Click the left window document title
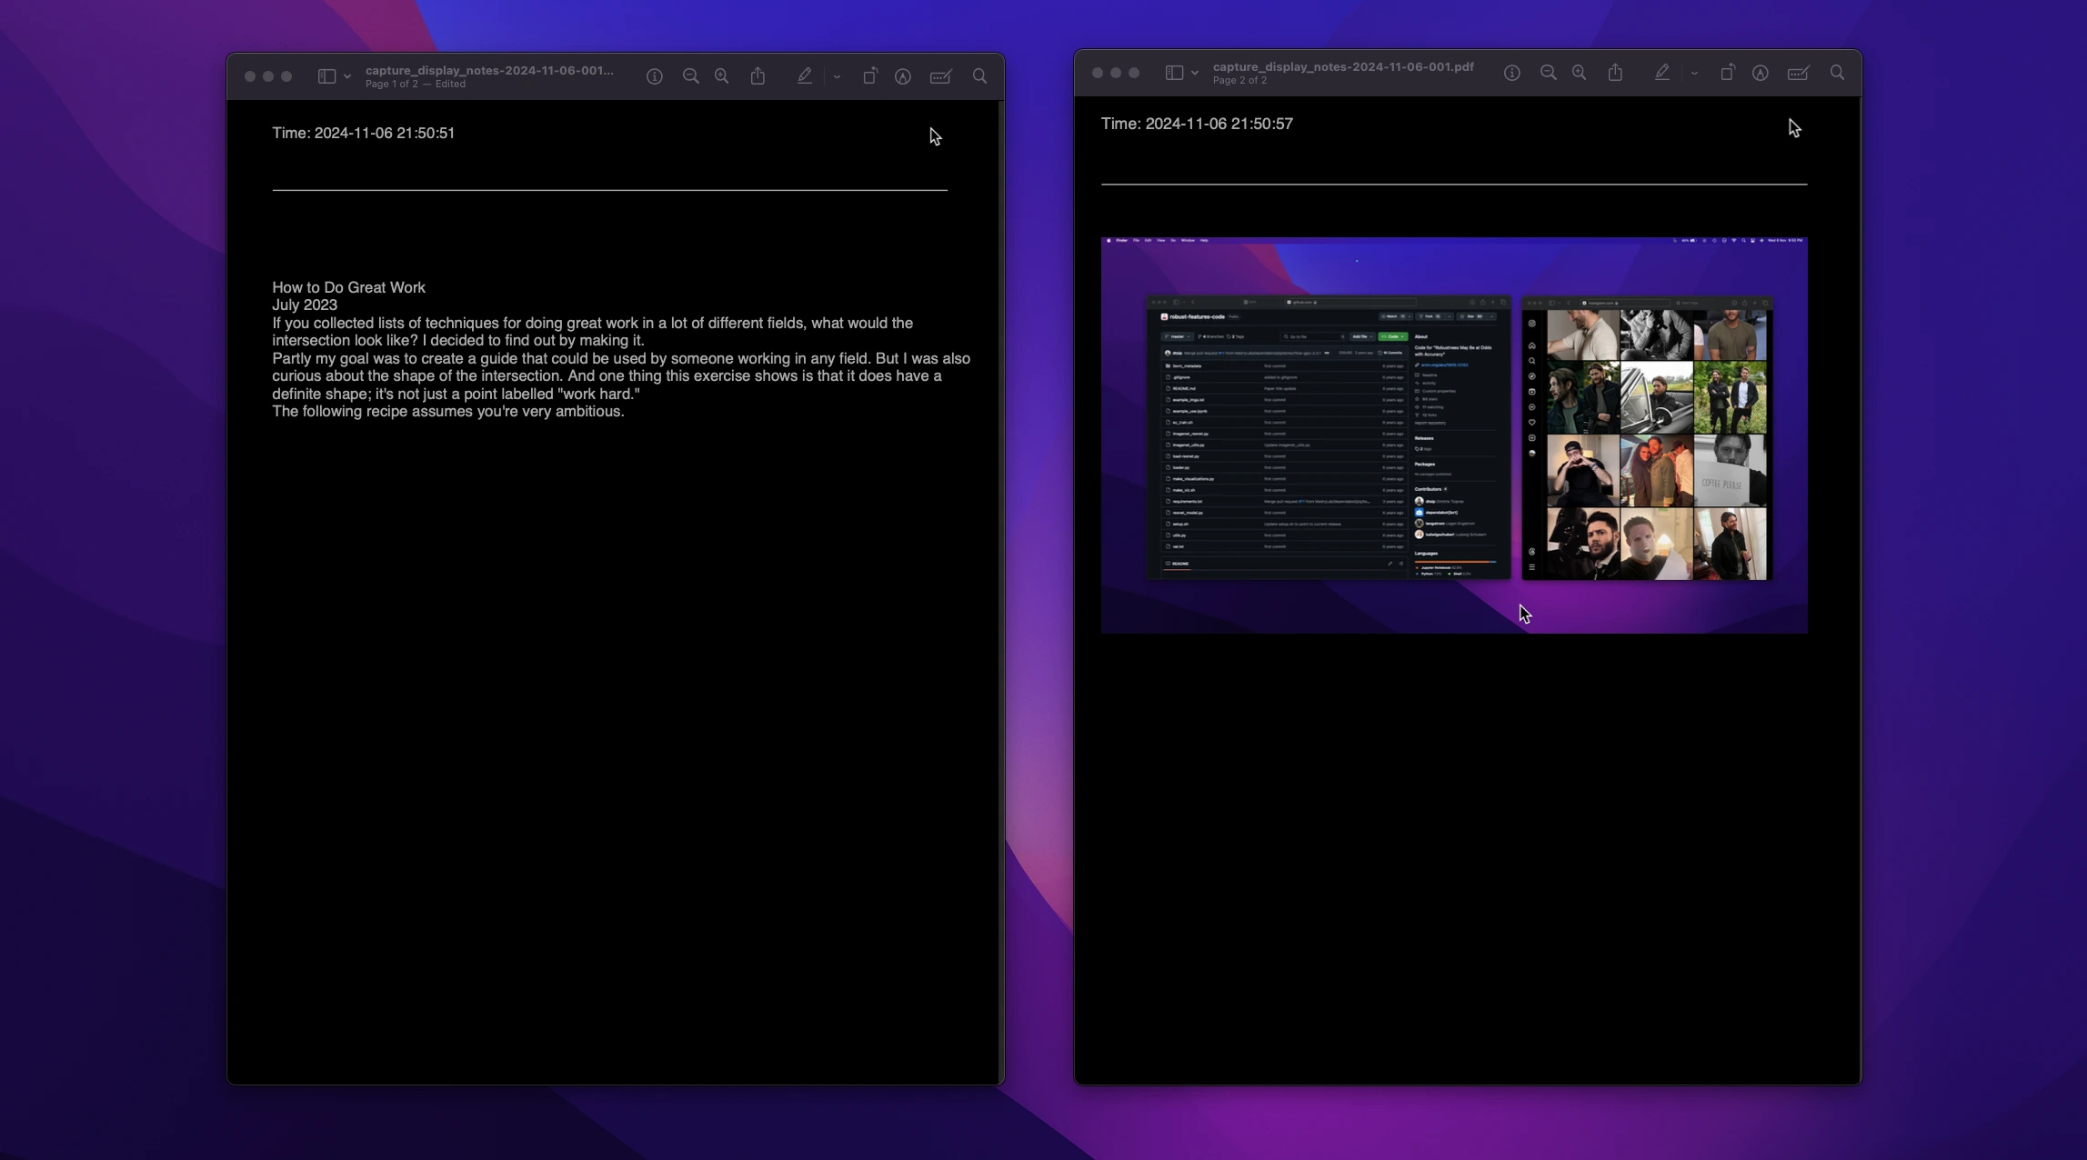 [489, 70]
